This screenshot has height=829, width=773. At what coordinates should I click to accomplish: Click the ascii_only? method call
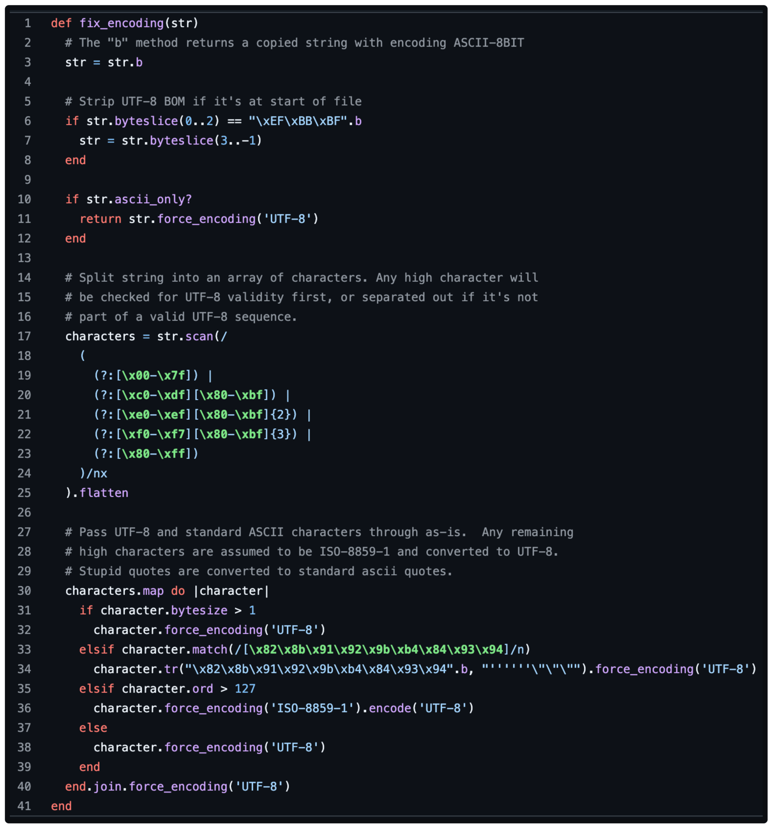pyautogui.click(x=153, y=199)
